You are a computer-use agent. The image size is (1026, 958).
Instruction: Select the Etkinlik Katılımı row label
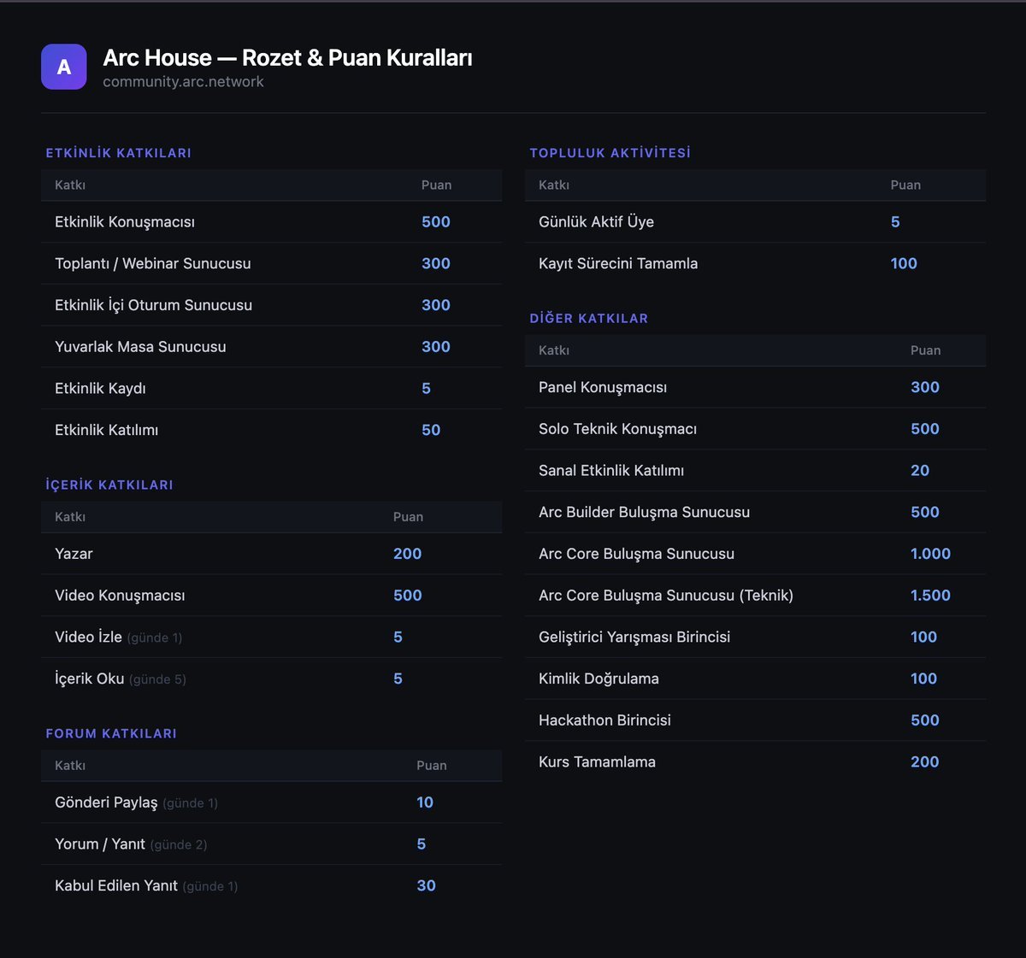[x=107, y=430]
